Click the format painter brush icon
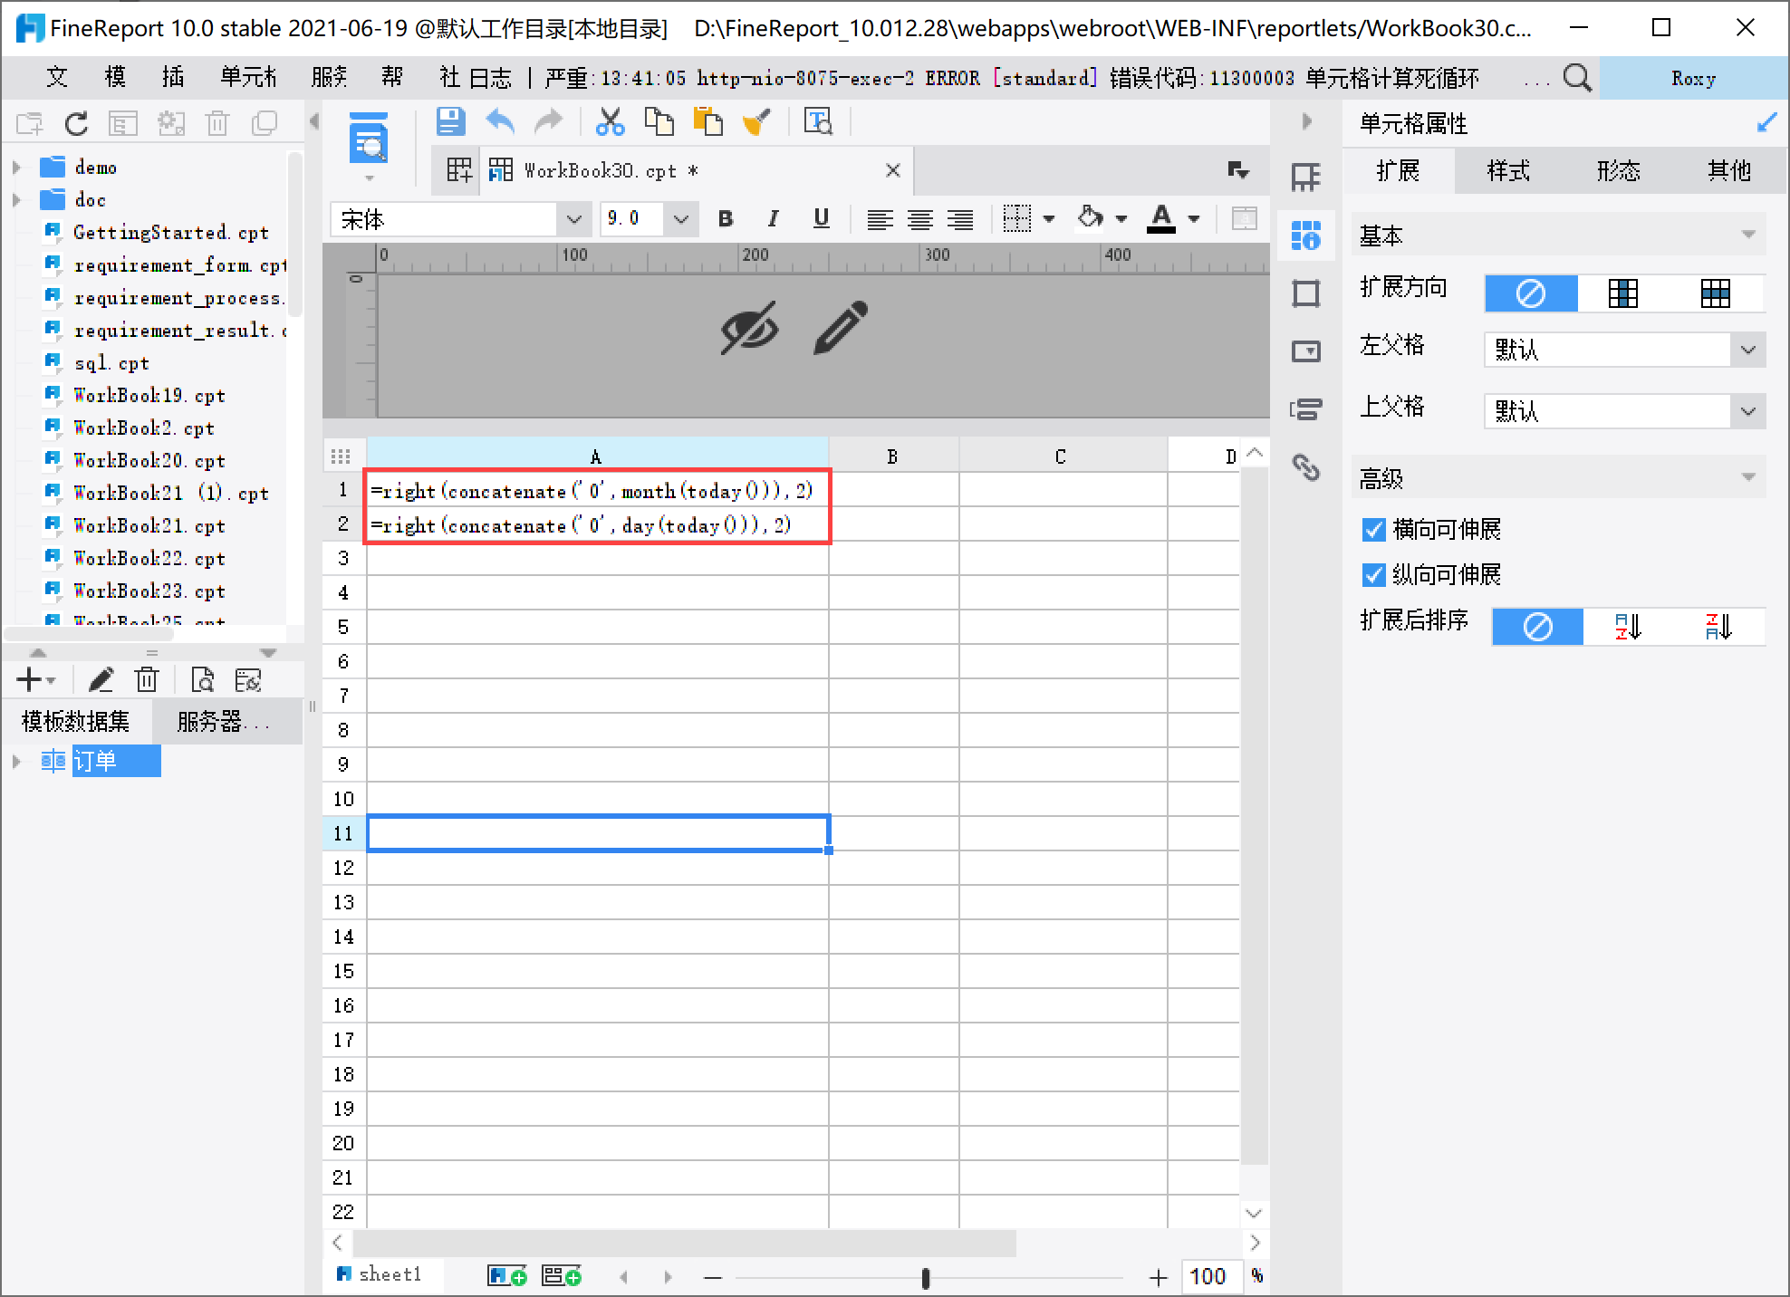Viewport: 1790px width, 1297px height. point(755,121)
